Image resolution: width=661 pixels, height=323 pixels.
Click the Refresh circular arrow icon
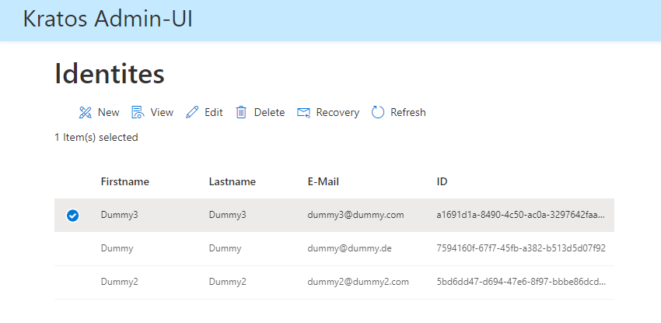click(378, 112)
